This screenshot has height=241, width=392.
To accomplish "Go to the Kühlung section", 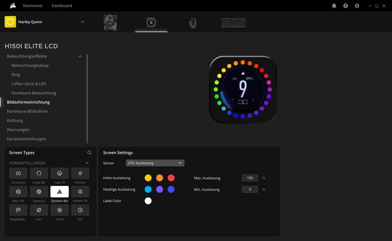I will (15, 120).
